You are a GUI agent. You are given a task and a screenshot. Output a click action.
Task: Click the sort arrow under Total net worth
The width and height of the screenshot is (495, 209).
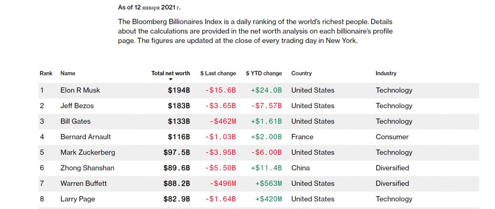click(170, 79)
